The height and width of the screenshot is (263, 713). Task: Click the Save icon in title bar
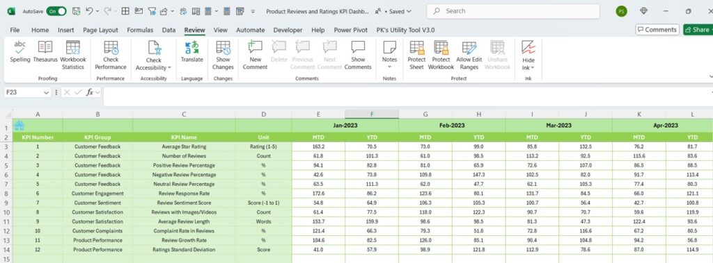click(x=76, y=11)
